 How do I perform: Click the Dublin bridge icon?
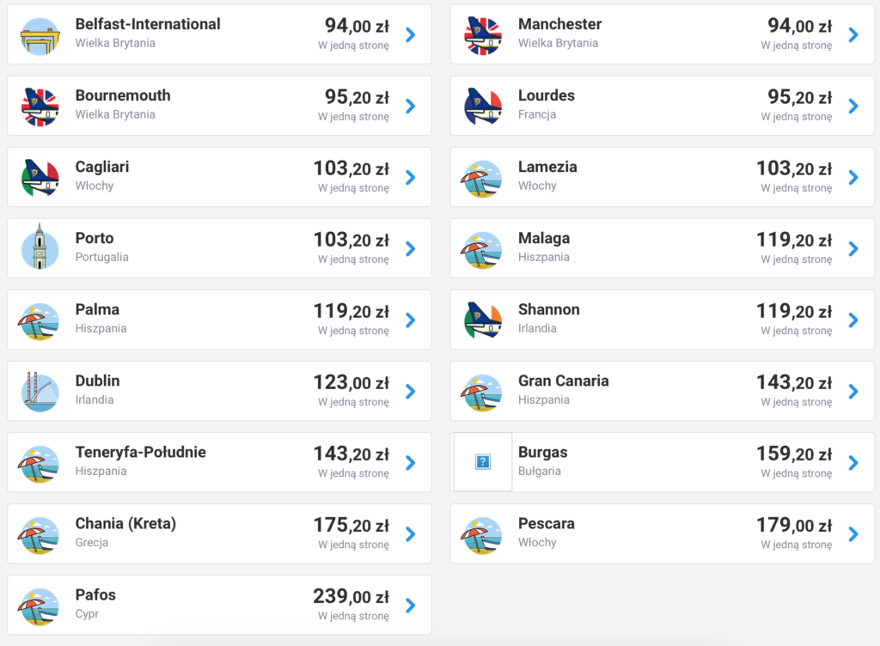coord(40,392)
